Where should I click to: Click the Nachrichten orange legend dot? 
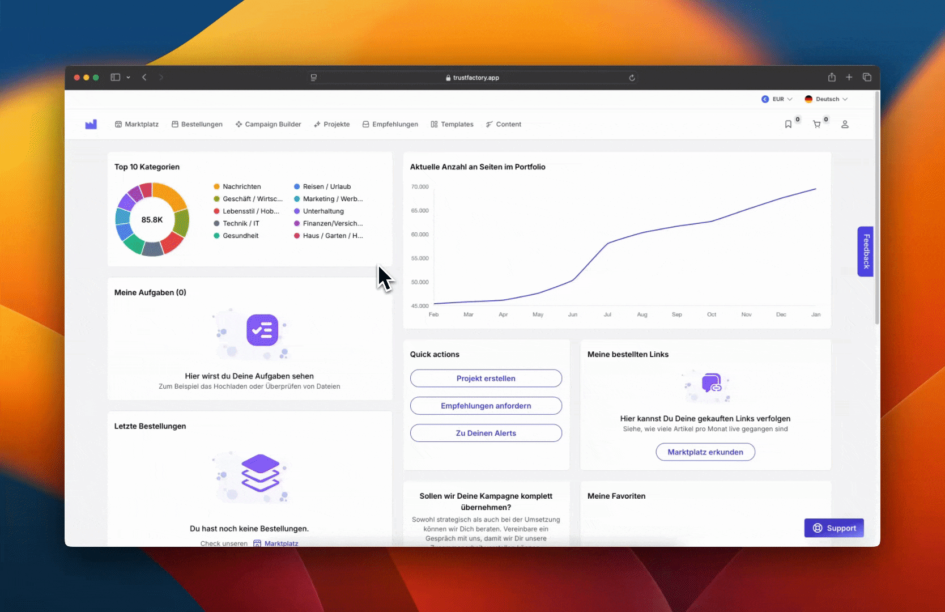(216, 186)
